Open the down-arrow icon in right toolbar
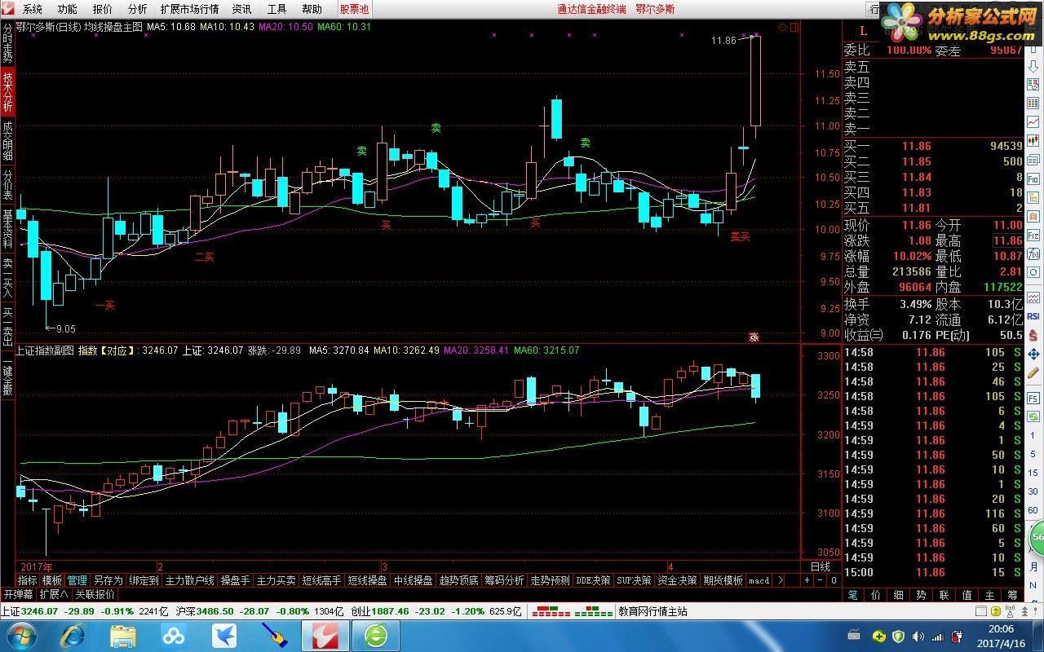1044x652 pixels. coord(1033,66)
